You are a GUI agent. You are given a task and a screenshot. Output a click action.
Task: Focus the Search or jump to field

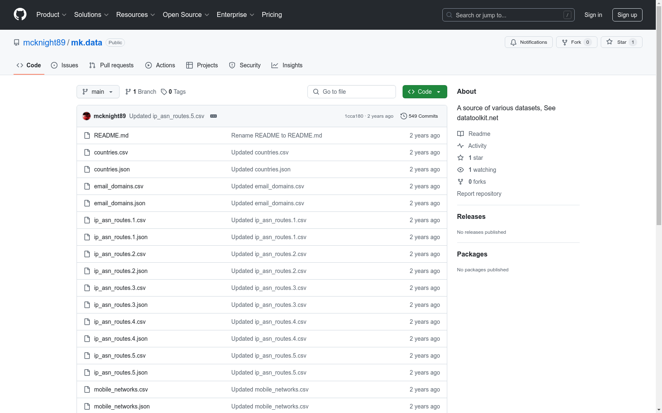pos(508,15)
